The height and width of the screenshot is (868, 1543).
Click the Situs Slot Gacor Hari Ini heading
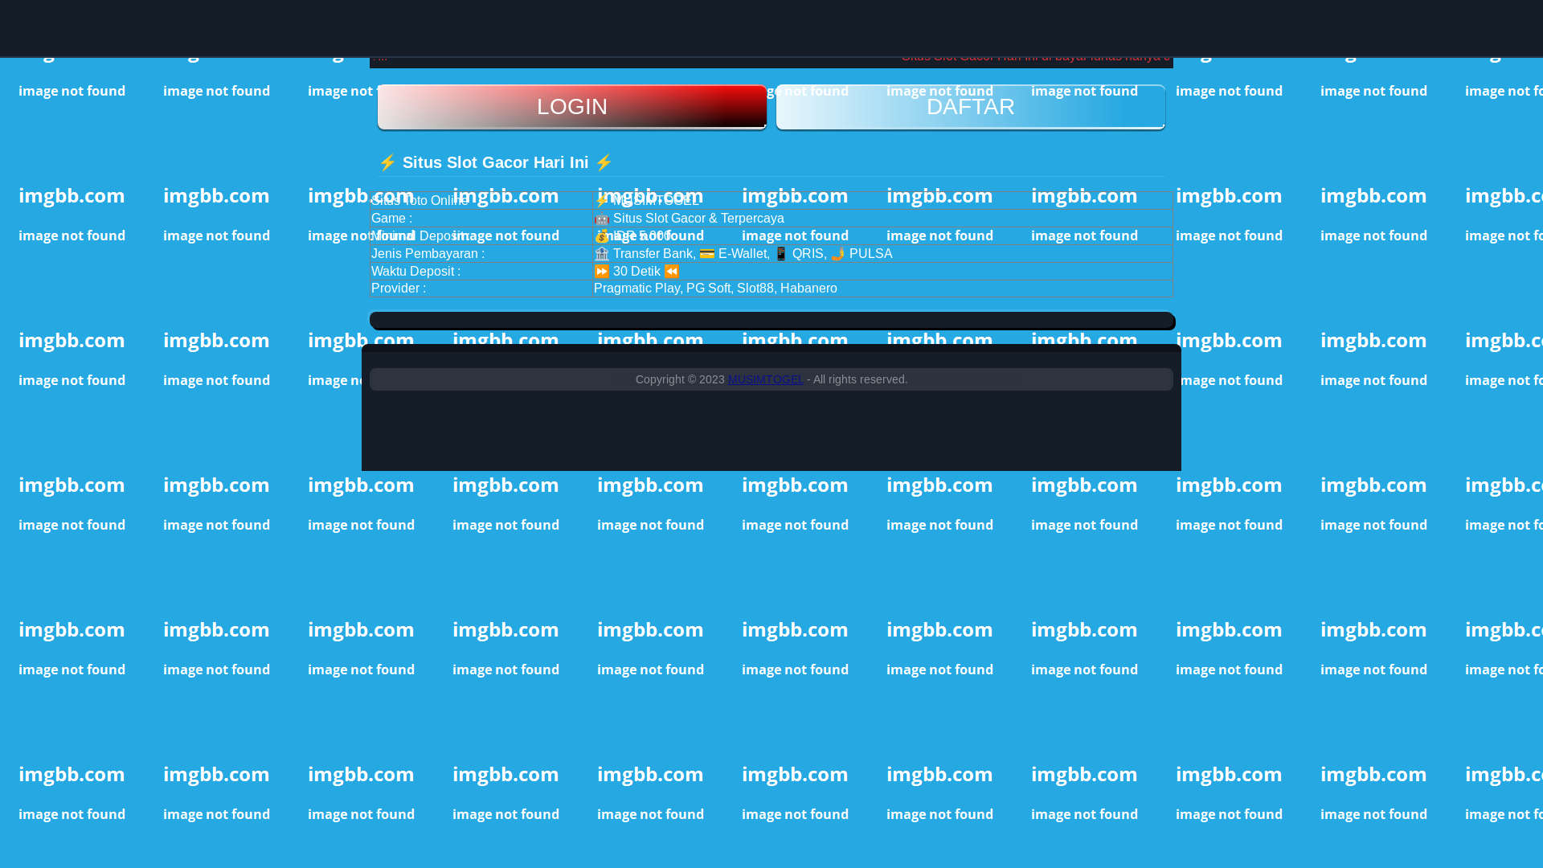tap(496, 162)
